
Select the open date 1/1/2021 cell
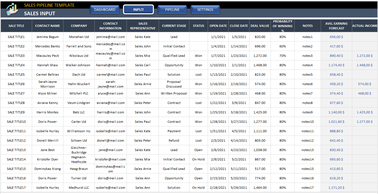coord(218,37)
